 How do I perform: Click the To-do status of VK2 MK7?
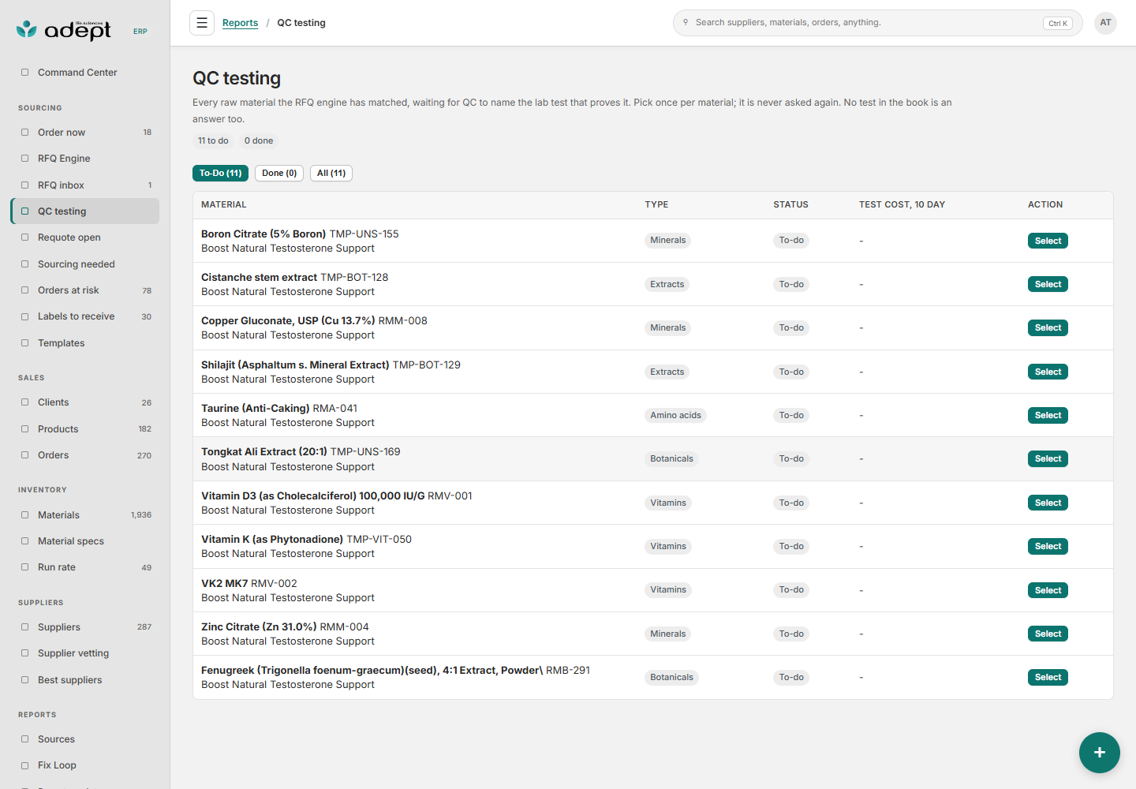[x=791, y=590]
